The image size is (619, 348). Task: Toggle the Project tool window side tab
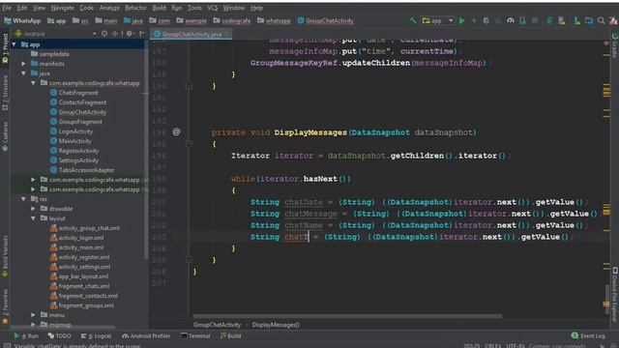click(5, 48)
